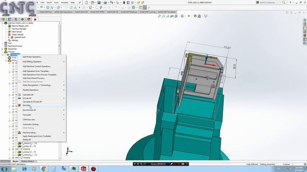This screenshot has height=172, width=307.
Task: Open Machine Setup submenu
Action: coord(42,133)
